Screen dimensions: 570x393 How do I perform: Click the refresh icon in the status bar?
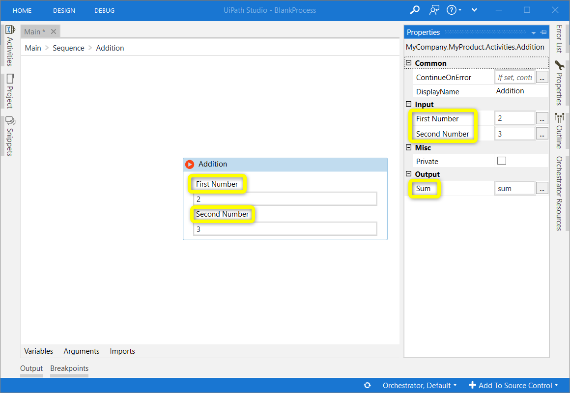coord(367,385)
